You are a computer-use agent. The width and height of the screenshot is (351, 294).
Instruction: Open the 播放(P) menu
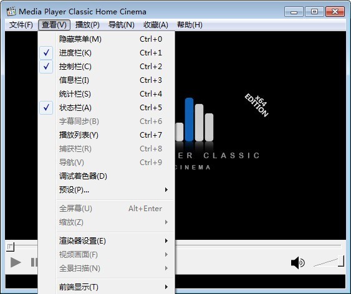[87, 24]
